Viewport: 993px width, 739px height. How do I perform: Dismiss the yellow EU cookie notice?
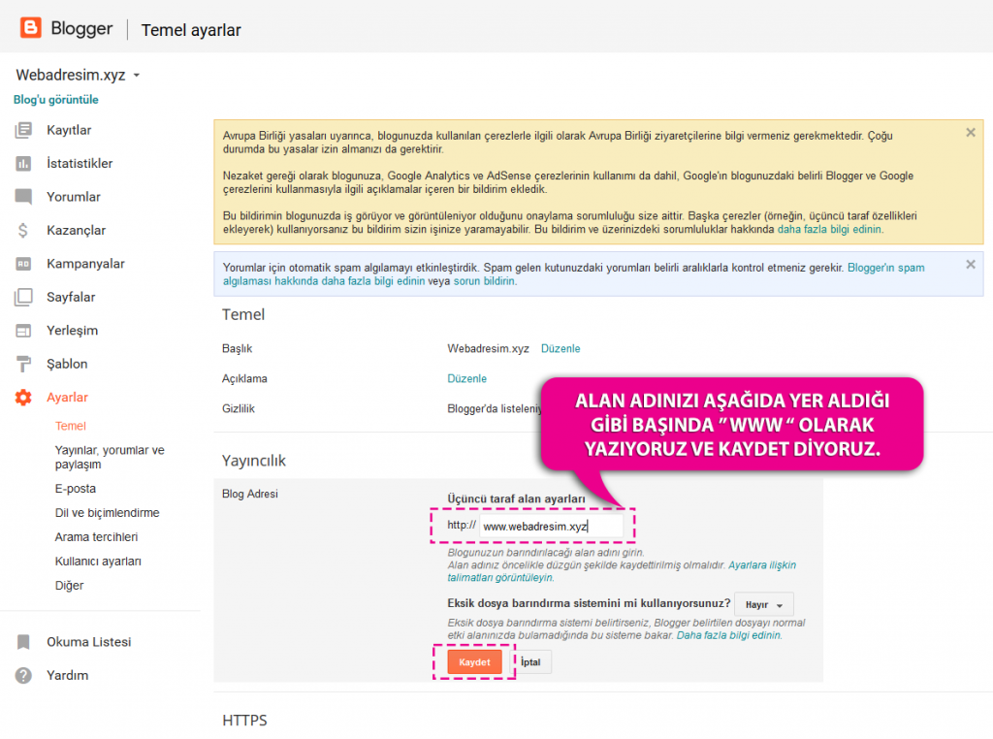pyautogui.click(x=970, y=132)
